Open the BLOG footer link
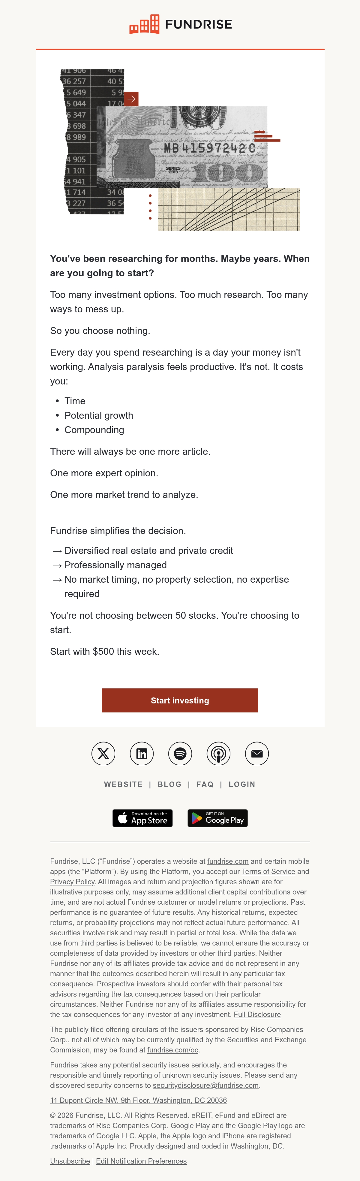 point(169,785)
